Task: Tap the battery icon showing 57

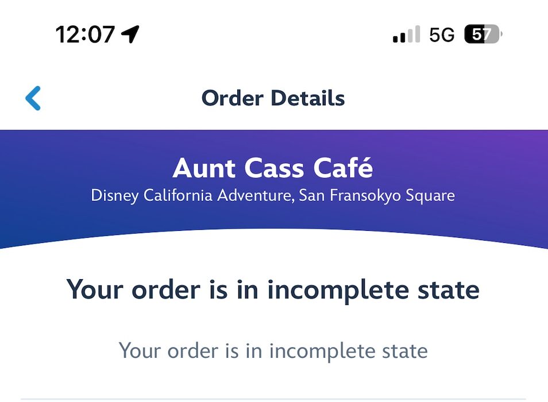Action: click(483, 34)
